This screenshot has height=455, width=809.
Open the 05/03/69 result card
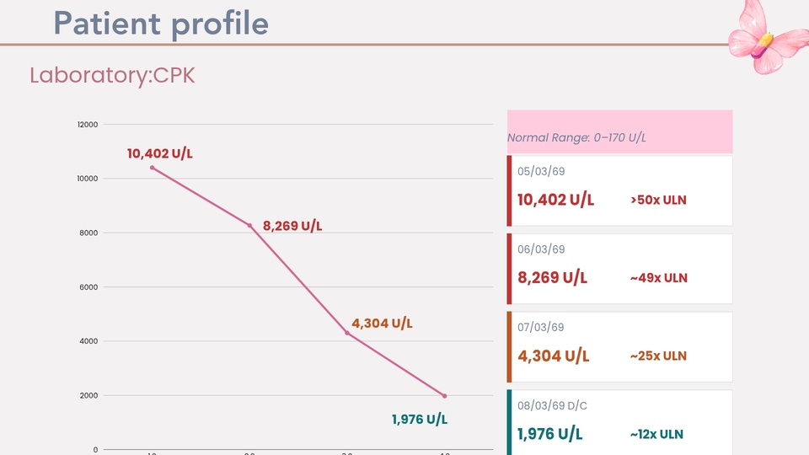pos(619,191)
